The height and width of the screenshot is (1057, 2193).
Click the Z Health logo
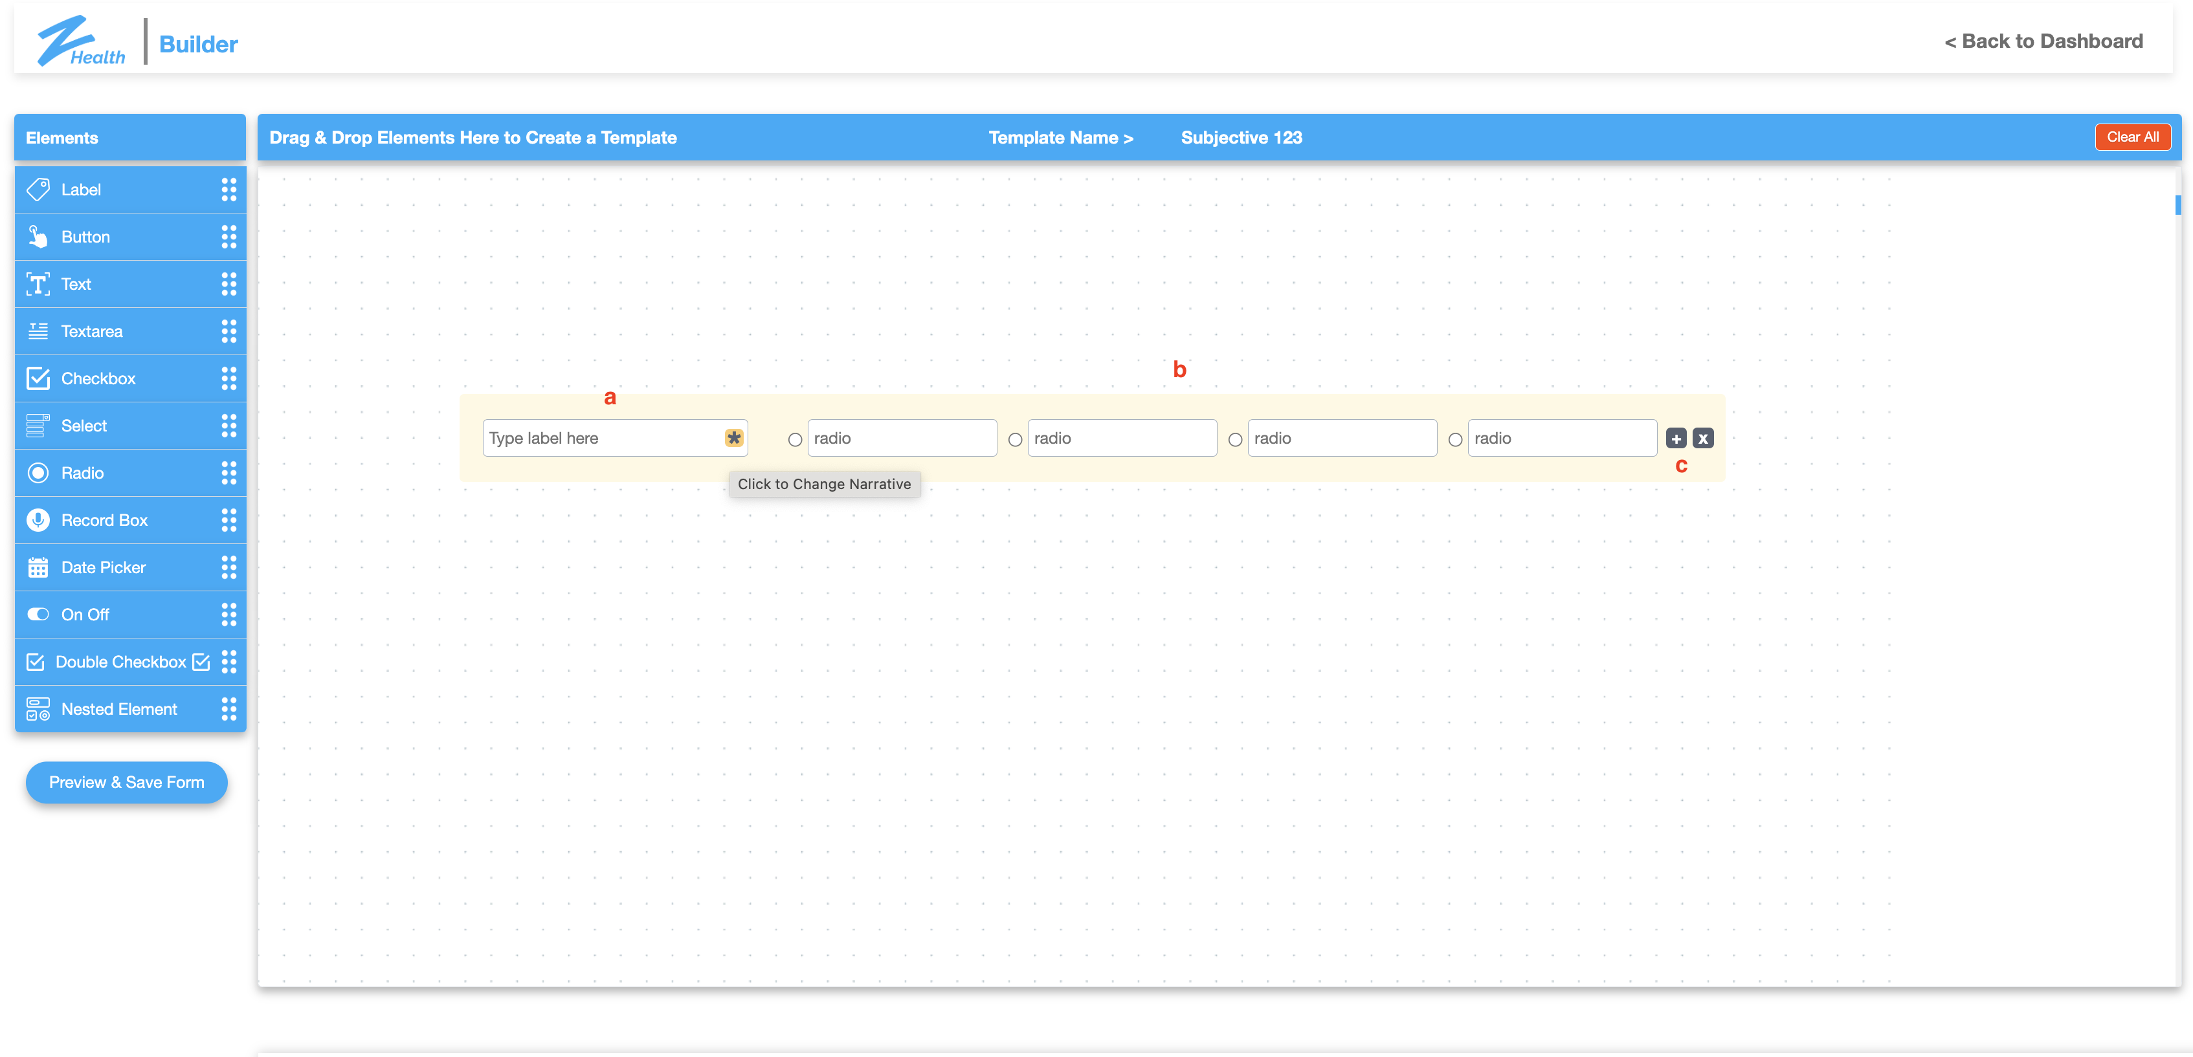[x=81, y=41]
